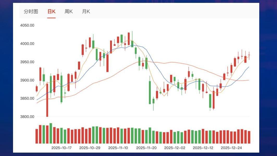Click the 2025-10-29 date label

coord(90,148)
